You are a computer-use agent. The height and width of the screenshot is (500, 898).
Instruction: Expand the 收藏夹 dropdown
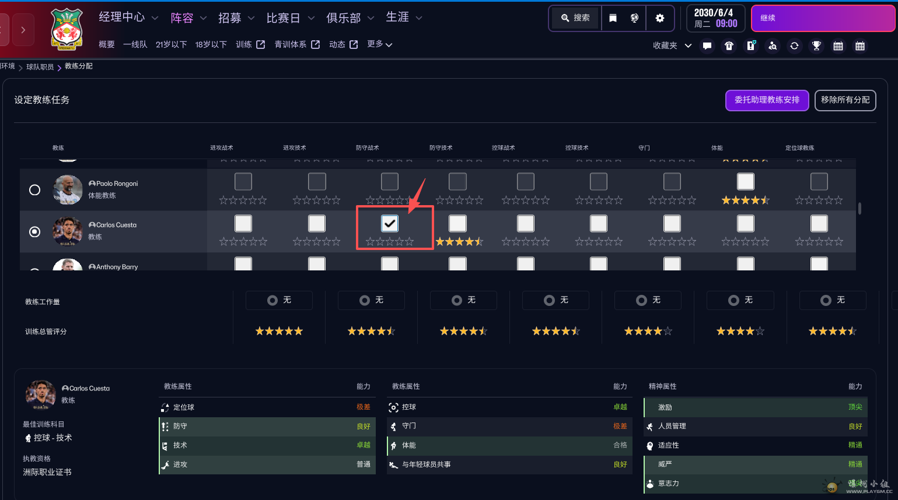click(x=672, y=46)
